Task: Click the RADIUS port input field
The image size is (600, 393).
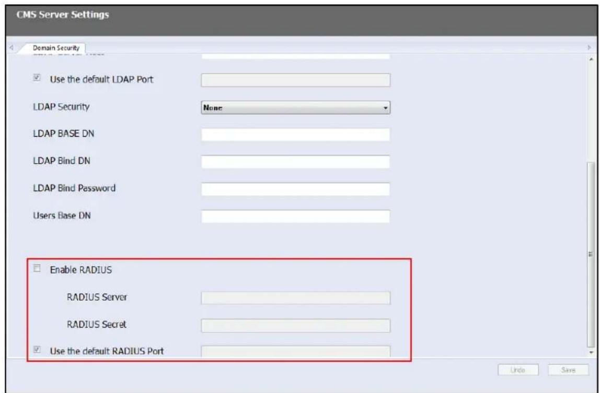Action: click(296, 351)
